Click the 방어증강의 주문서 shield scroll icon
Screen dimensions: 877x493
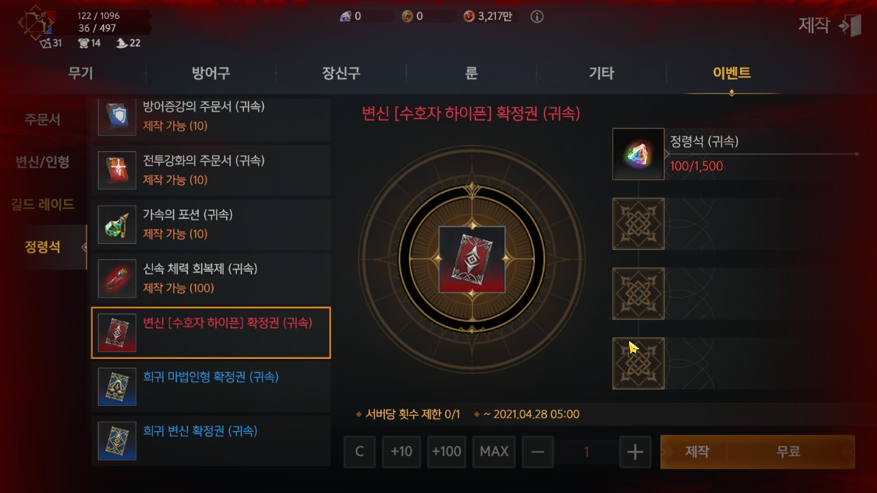[117, 116]
